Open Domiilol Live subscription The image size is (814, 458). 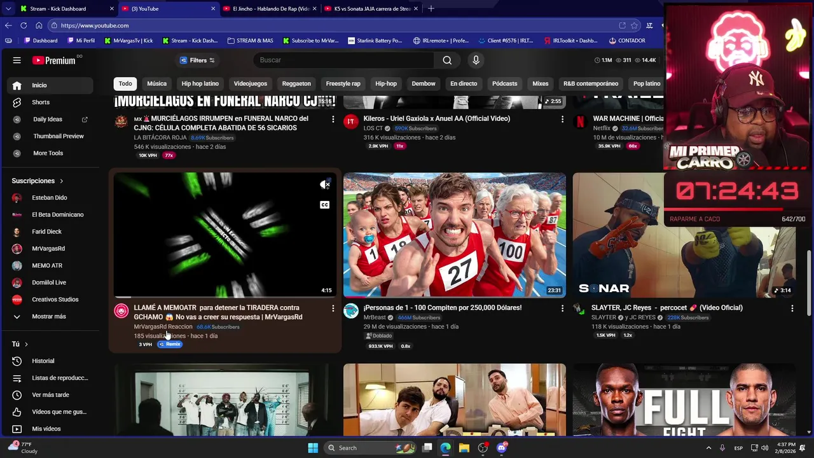pos(51,282)
